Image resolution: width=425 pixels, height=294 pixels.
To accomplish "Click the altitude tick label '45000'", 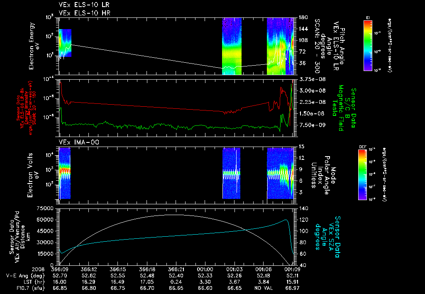I will point(45,231).
